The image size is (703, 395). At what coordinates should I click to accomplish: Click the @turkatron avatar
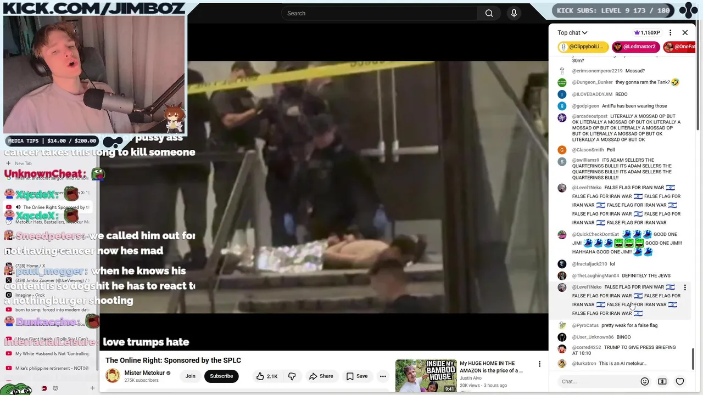(562, 363)
